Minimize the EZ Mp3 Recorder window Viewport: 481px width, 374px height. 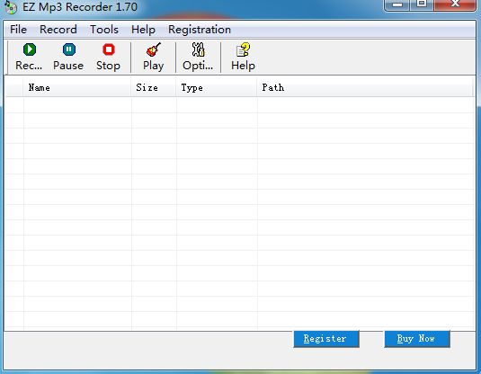[397, 4]
